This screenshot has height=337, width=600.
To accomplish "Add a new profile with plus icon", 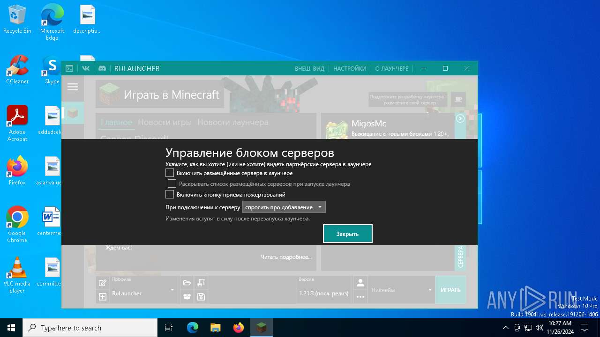I will pos(103,296).
